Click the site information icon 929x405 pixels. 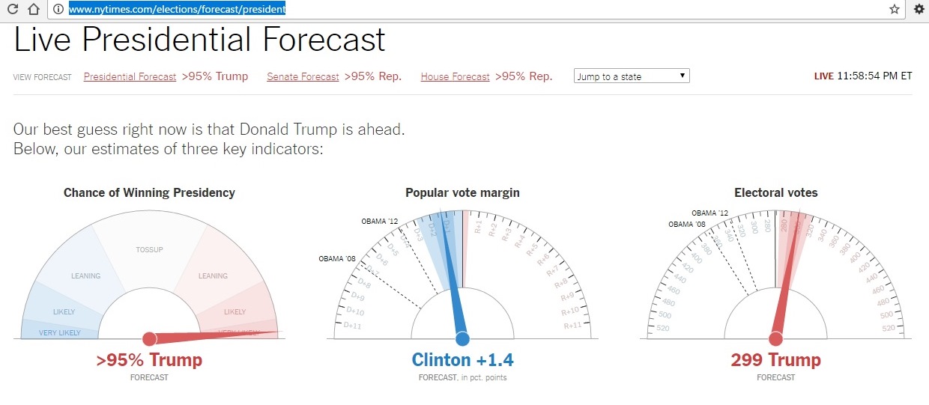(x=57, y=9)
